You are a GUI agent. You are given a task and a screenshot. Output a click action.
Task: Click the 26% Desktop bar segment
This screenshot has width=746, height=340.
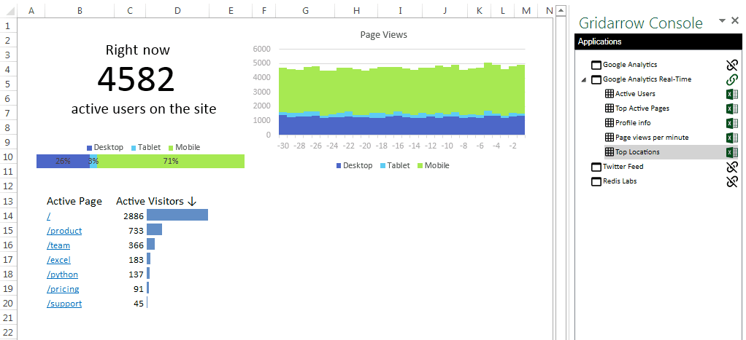point(63,161)
